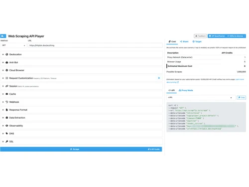
Task: Click the Feedback button
Action: pos(200,36)
